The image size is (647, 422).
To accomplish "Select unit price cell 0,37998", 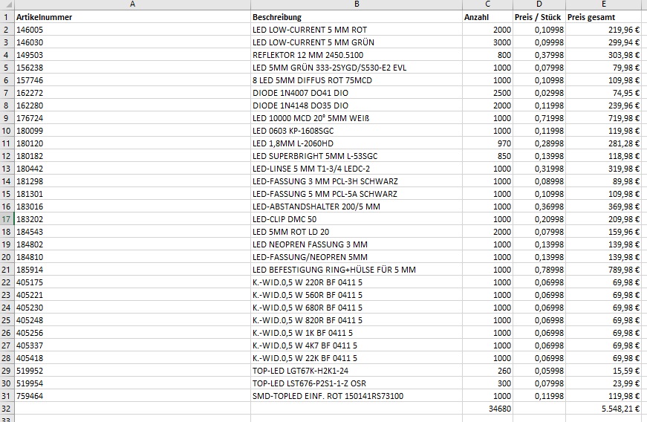I will click(539, 55).
